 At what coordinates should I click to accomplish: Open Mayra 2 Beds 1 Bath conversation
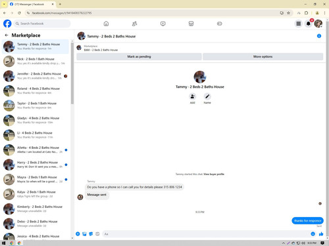point(36,179)
